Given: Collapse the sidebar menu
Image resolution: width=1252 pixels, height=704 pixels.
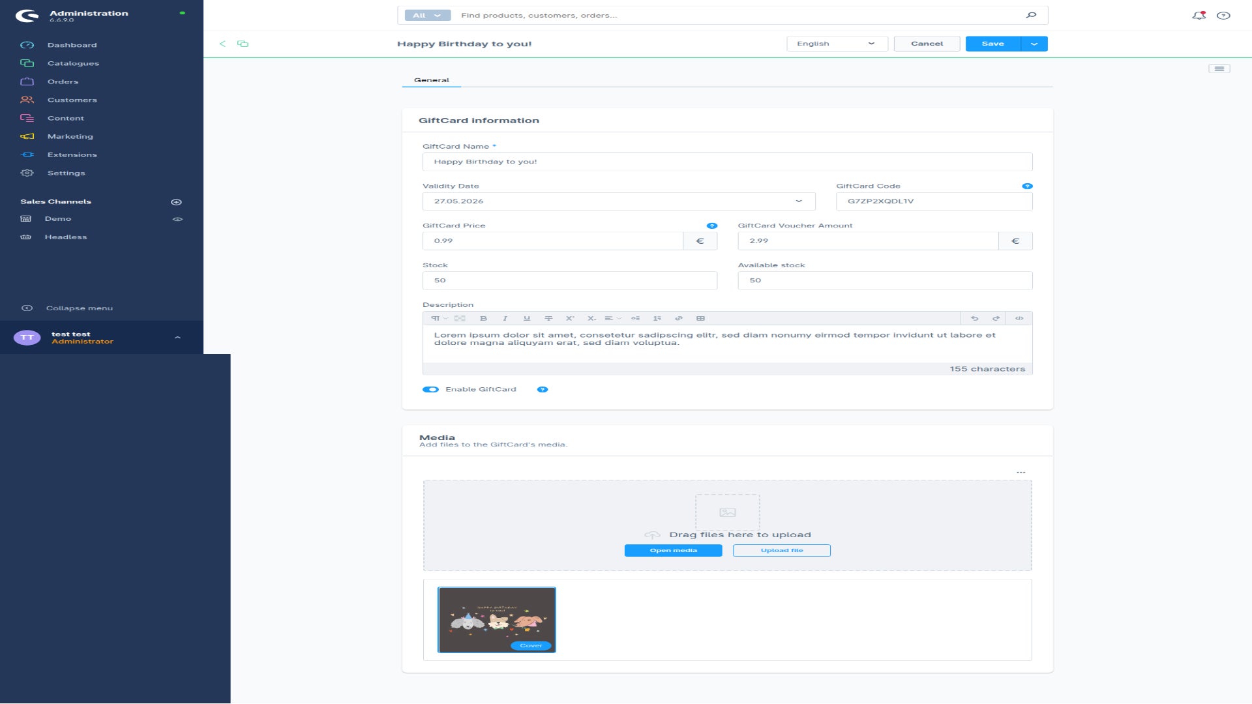Looking at the screenshot, I should pos(79,308).
